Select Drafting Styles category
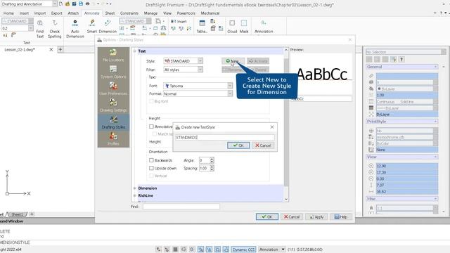The image size is (450, 253). [x=113, y=122]
